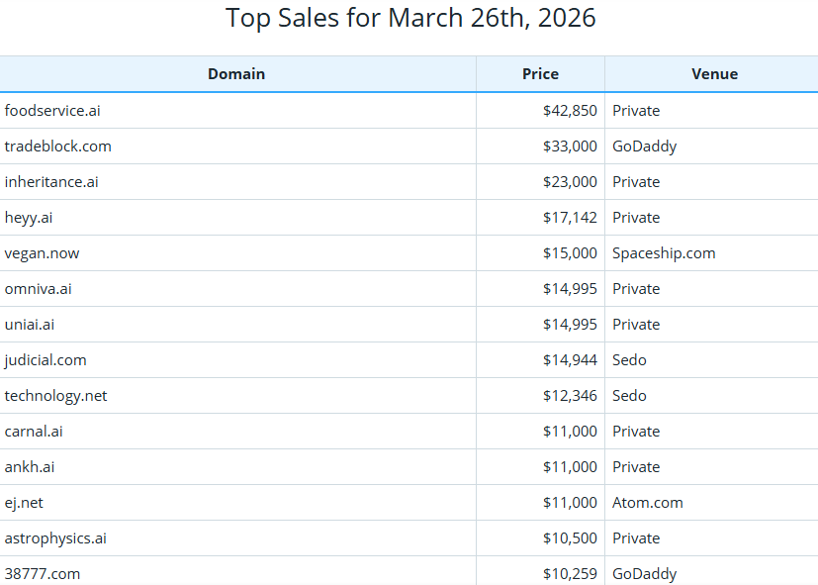
Task: Sort the table by Venue column
Action: coord(714,73)
